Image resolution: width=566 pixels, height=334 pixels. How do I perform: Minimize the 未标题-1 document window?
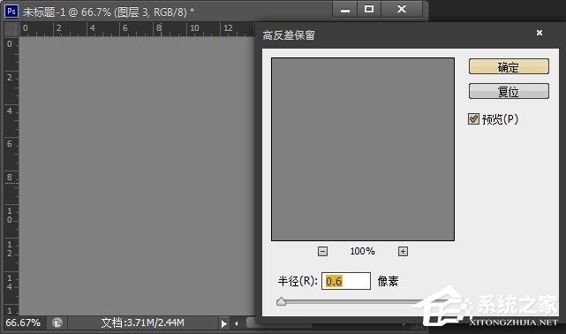pyautogui.click(x=344, y=10)
